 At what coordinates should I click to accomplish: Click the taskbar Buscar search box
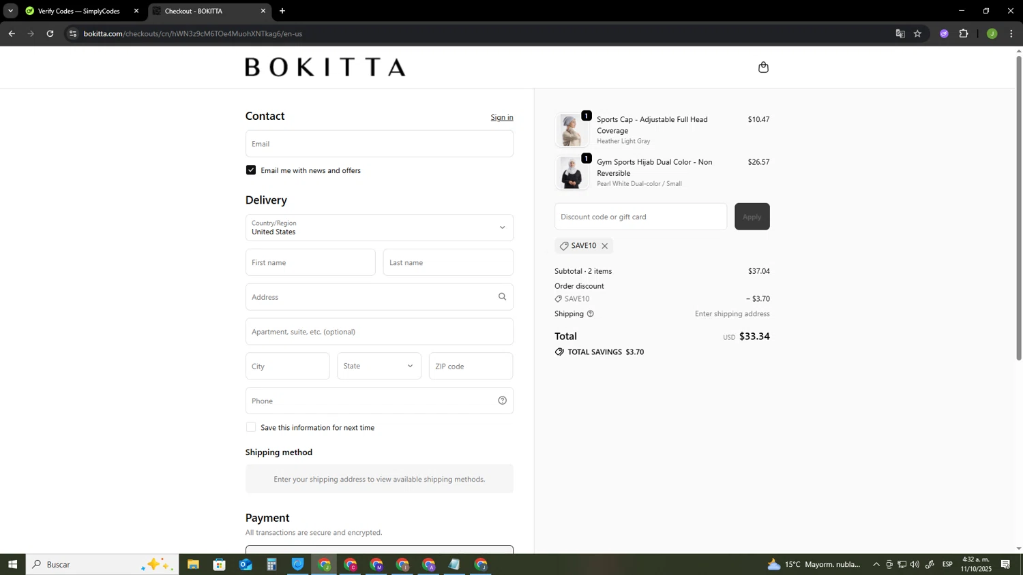coord(102,564)
